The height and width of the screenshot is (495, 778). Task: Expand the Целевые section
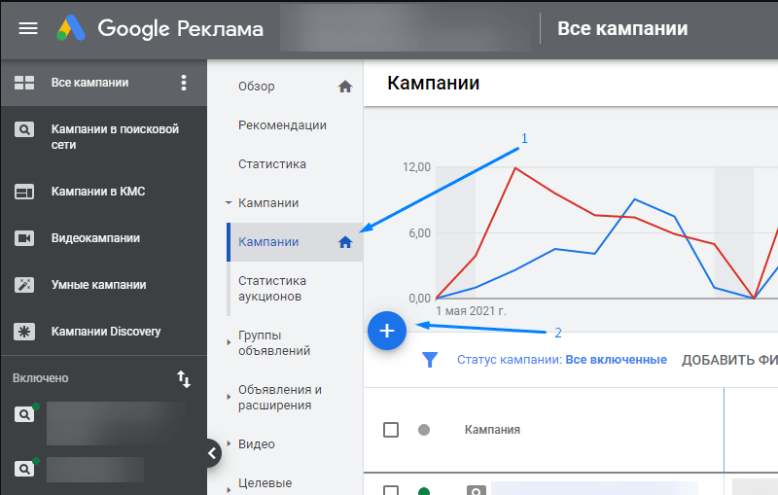[229, 490]
